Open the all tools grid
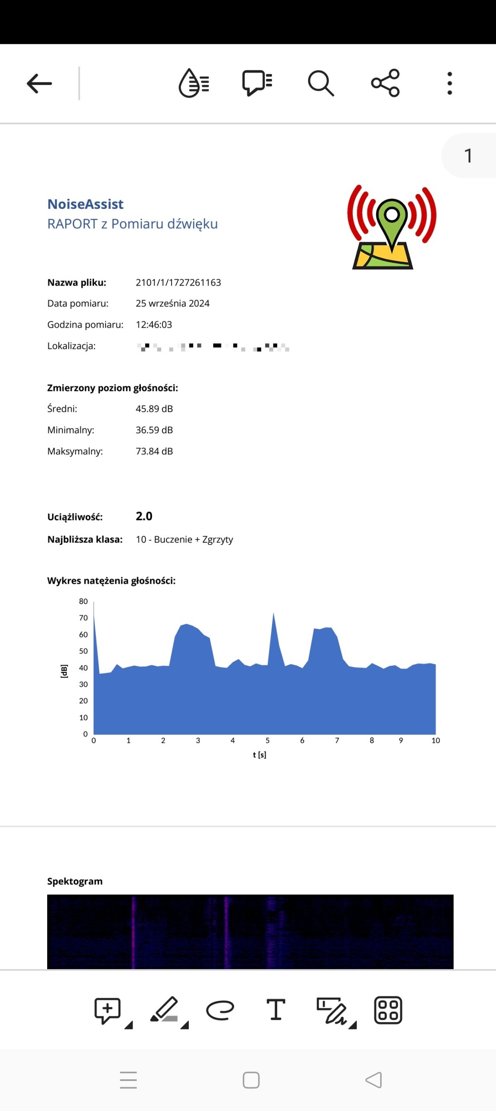This screenshot has height=1111, width=496. 388,1010
